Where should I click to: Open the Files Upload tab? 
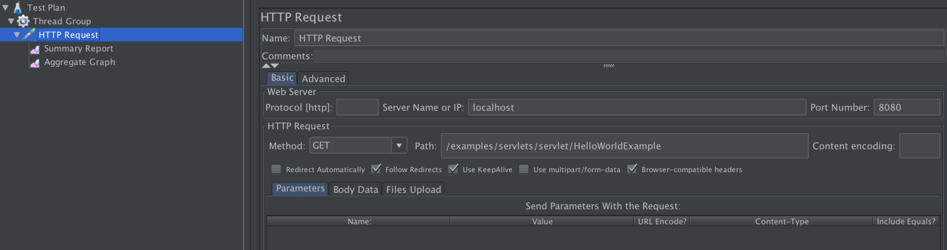pos(413,189)
